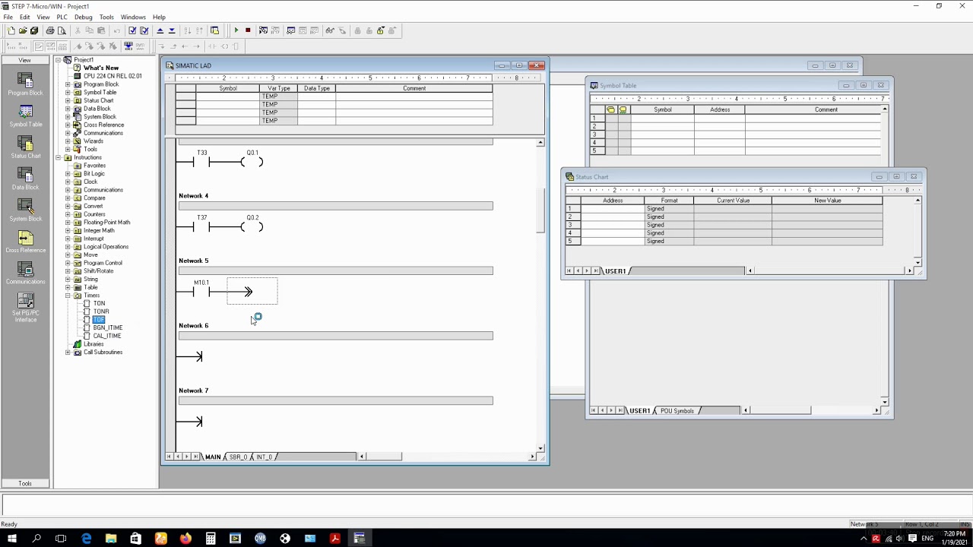Screen dimensions: 973x547
Task: Open the PLC menu
Action: pos(62,17)
